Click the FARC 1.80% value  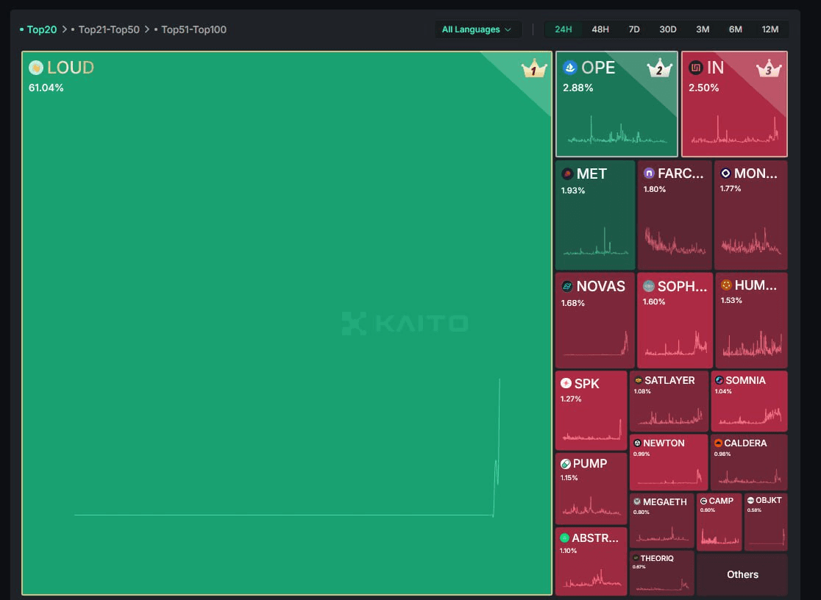pos(655,189)
